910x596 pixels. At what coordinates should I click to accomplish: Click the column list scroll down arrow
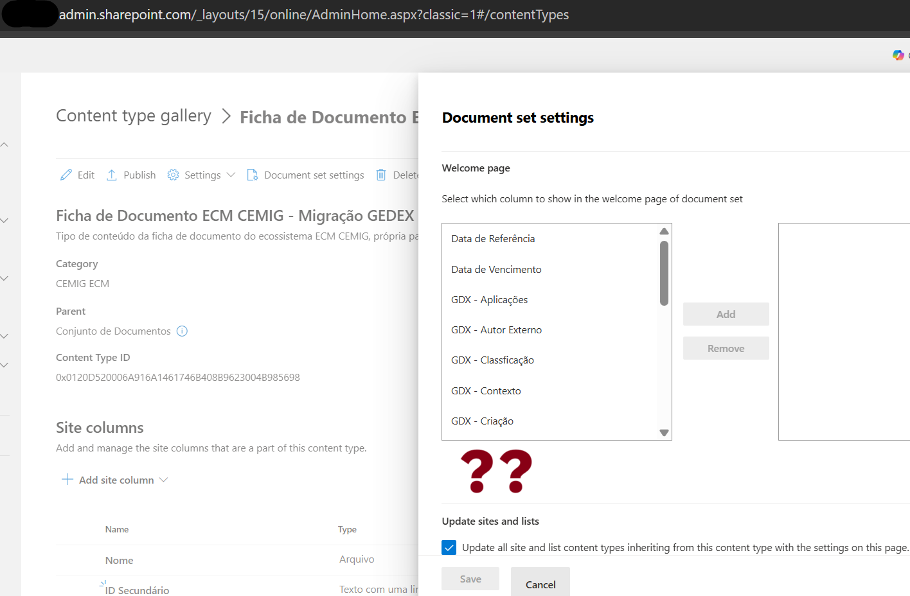click(665, 433)
